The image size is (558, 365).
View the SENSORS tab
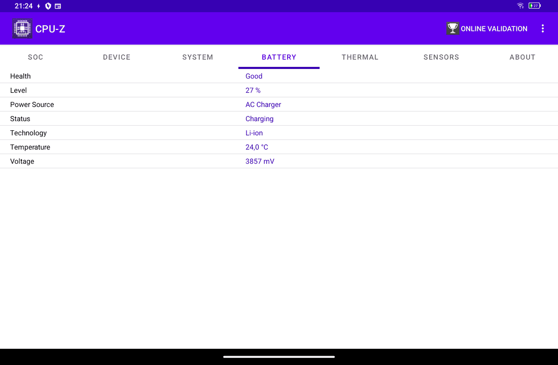(441, 57)
